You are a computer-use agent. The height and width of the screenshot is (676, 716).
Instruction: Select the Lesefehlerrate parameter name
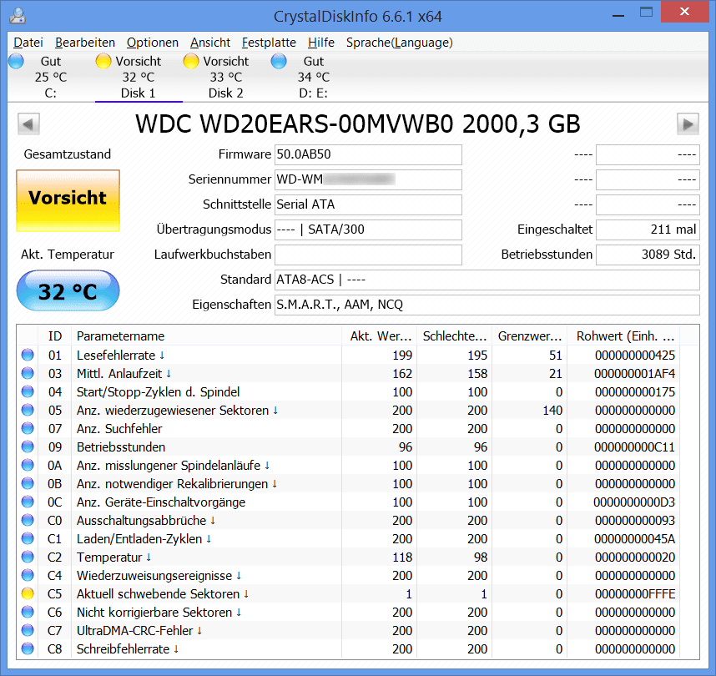tap(116, 355)
